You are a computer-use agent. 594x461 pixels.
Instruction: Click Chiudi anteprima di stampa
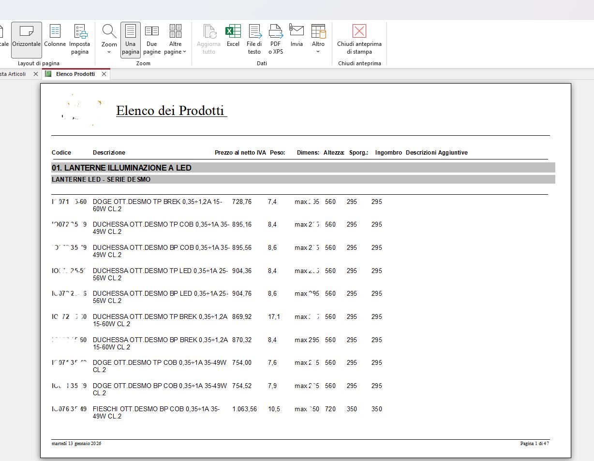359,40
